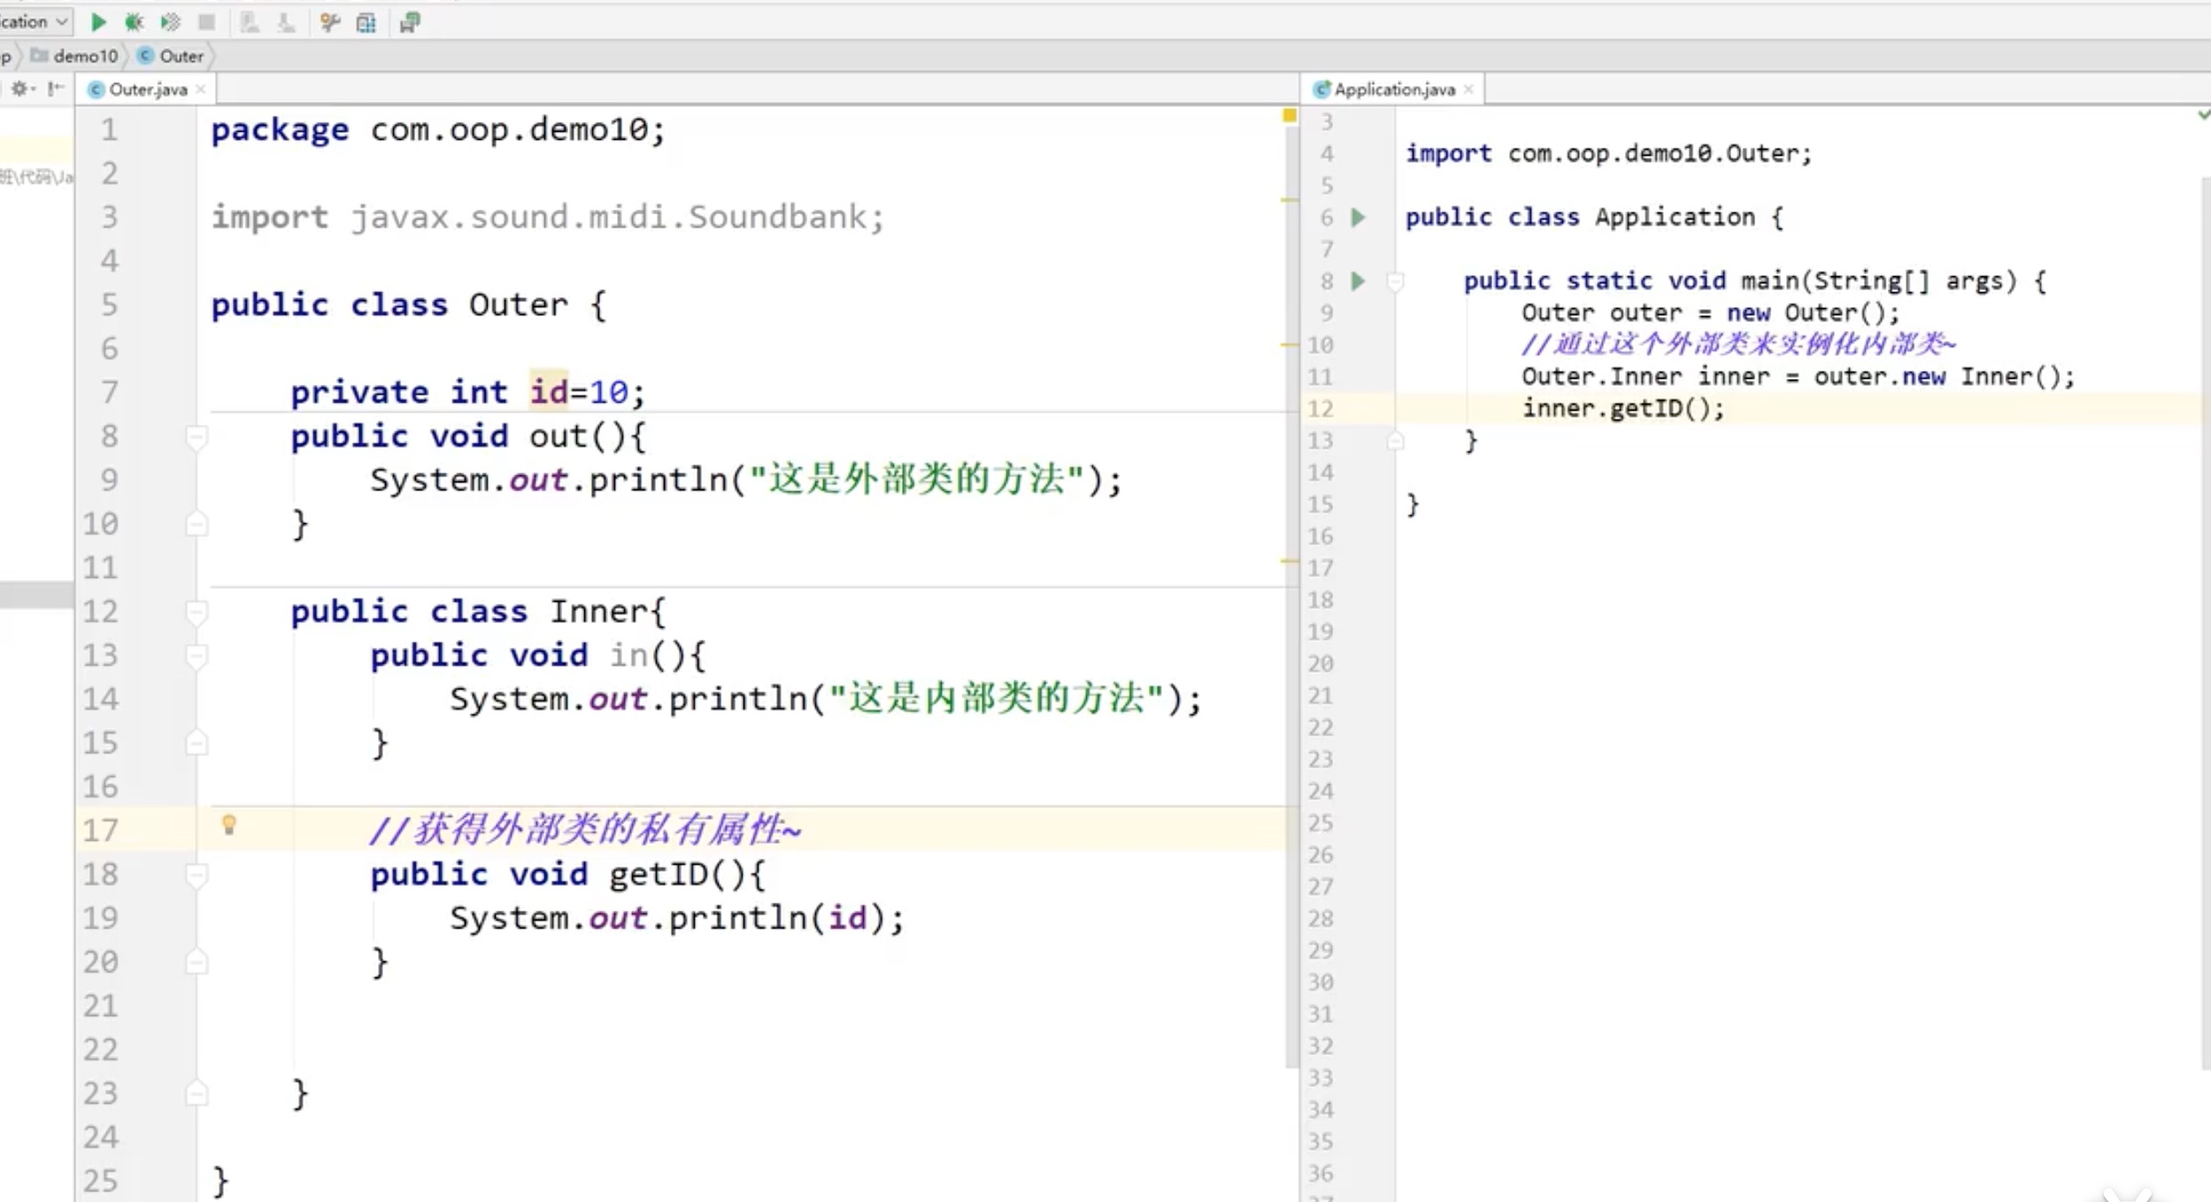This screenshot has height=1202, width=2211.
Task: Open Settings via the wrench icon
Action: tap(330, 22)
